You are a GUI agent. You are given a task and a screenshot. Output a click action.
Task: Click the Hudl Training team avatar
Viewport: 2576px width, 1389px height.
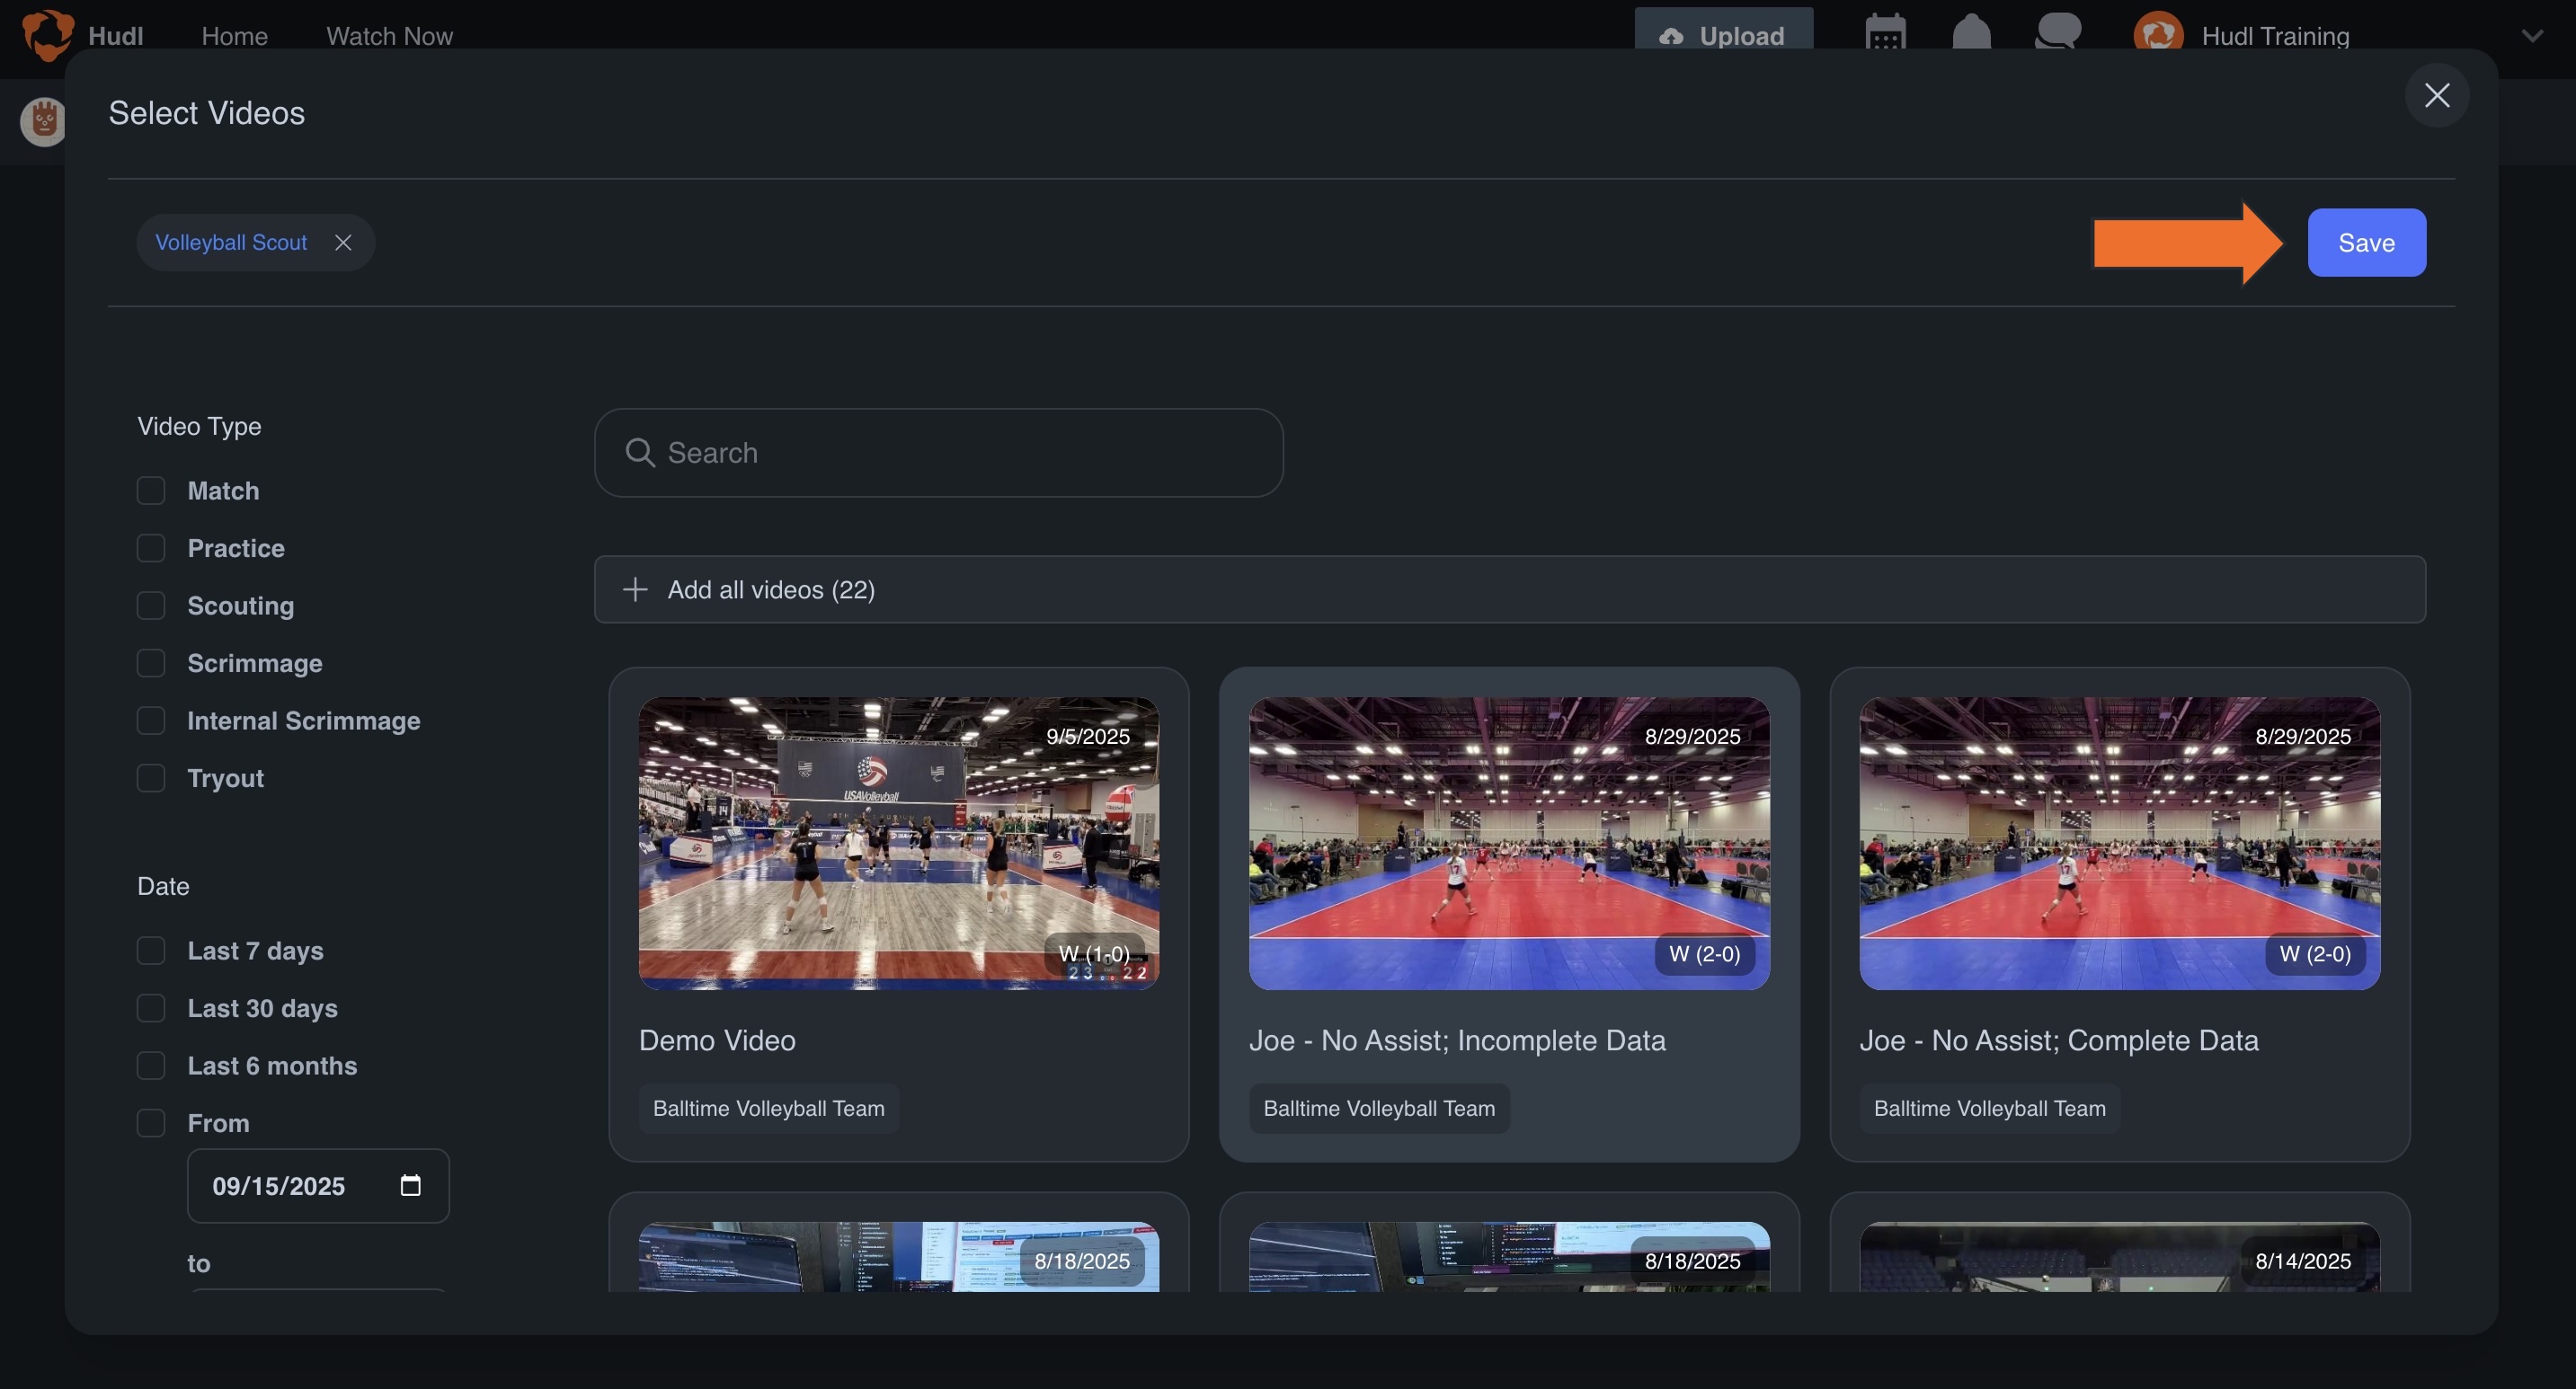[x=2158, y=34]
